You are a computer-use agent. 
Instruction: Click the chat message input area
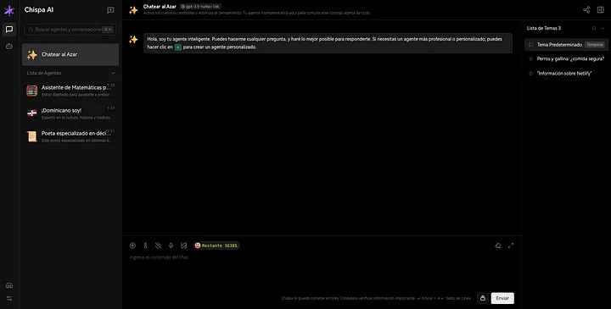click(x=322, y=270)
